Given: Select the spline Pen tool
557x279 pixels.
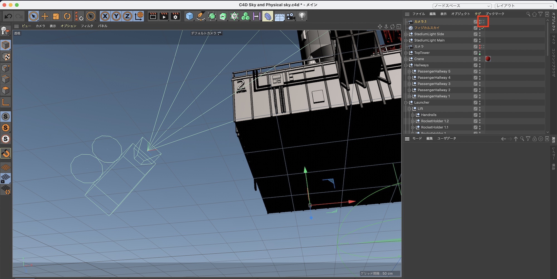Looking at the screenshot, I should tap(201, 16).
